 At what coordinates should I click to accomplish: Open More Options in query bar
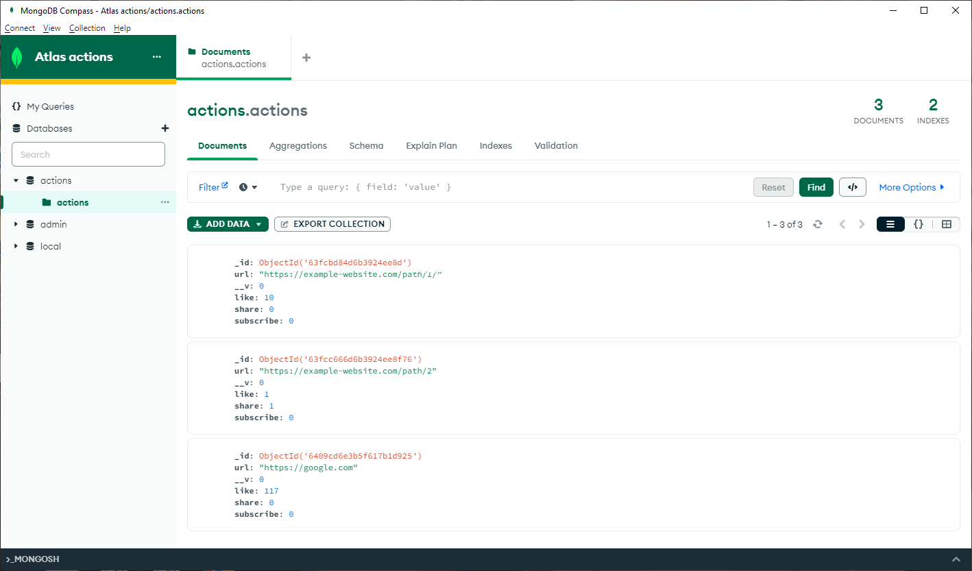click(908, 186)
